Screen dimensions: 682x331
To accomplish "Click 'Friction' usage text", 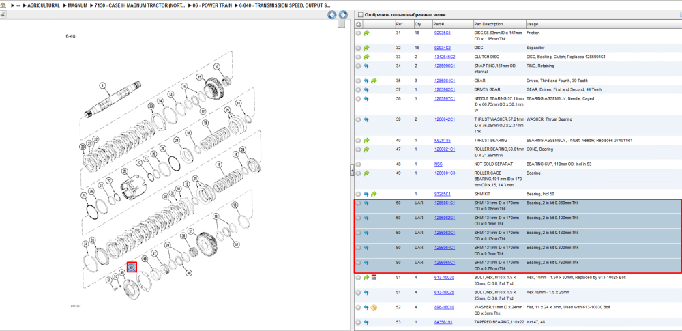I will tap(533, 33).
